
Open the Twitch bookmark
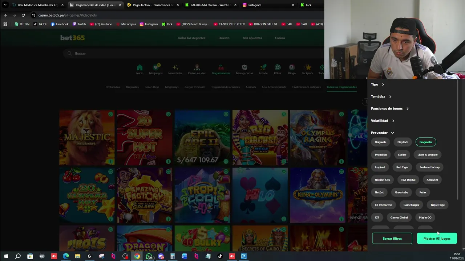[x=79, y=24]
